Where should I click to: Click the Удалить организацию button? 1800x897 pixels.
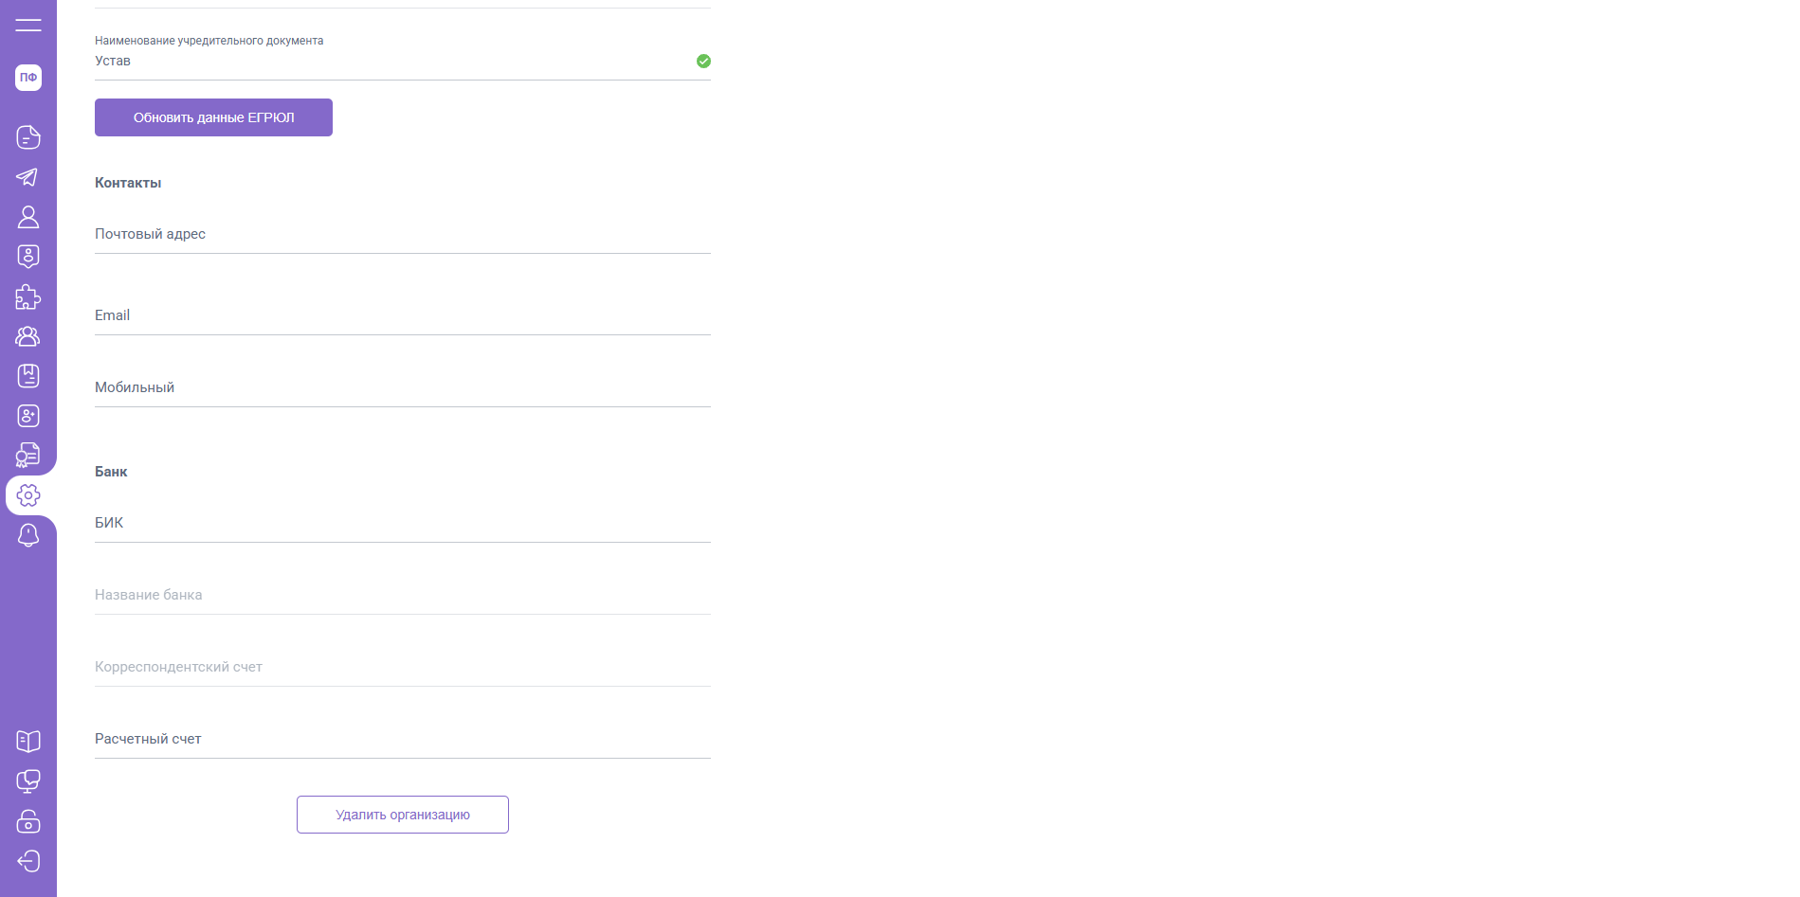(403, 815)
